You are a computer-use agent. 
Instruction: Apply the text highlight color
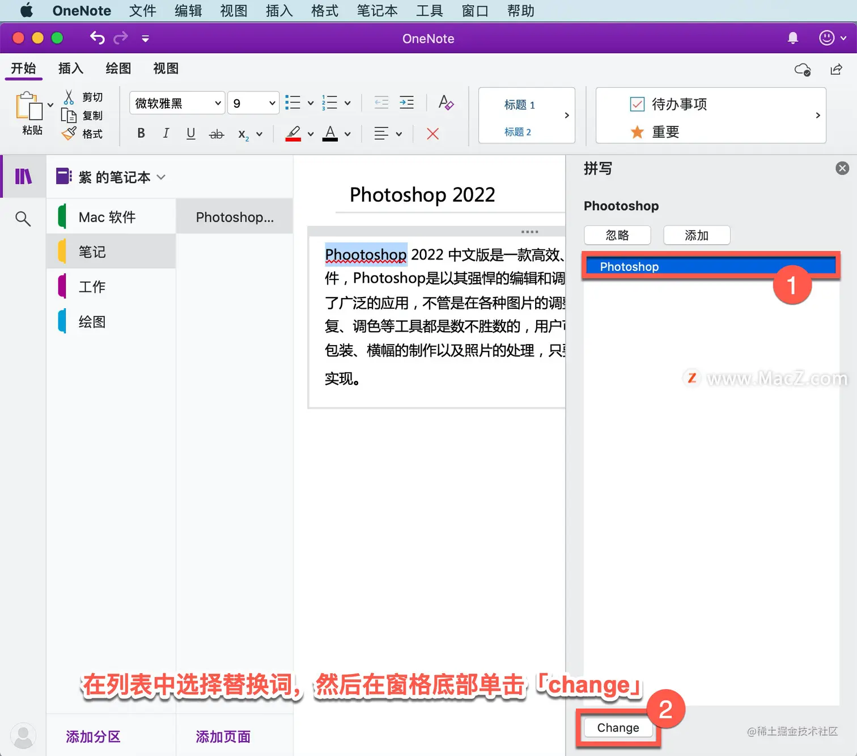[293, 134]
